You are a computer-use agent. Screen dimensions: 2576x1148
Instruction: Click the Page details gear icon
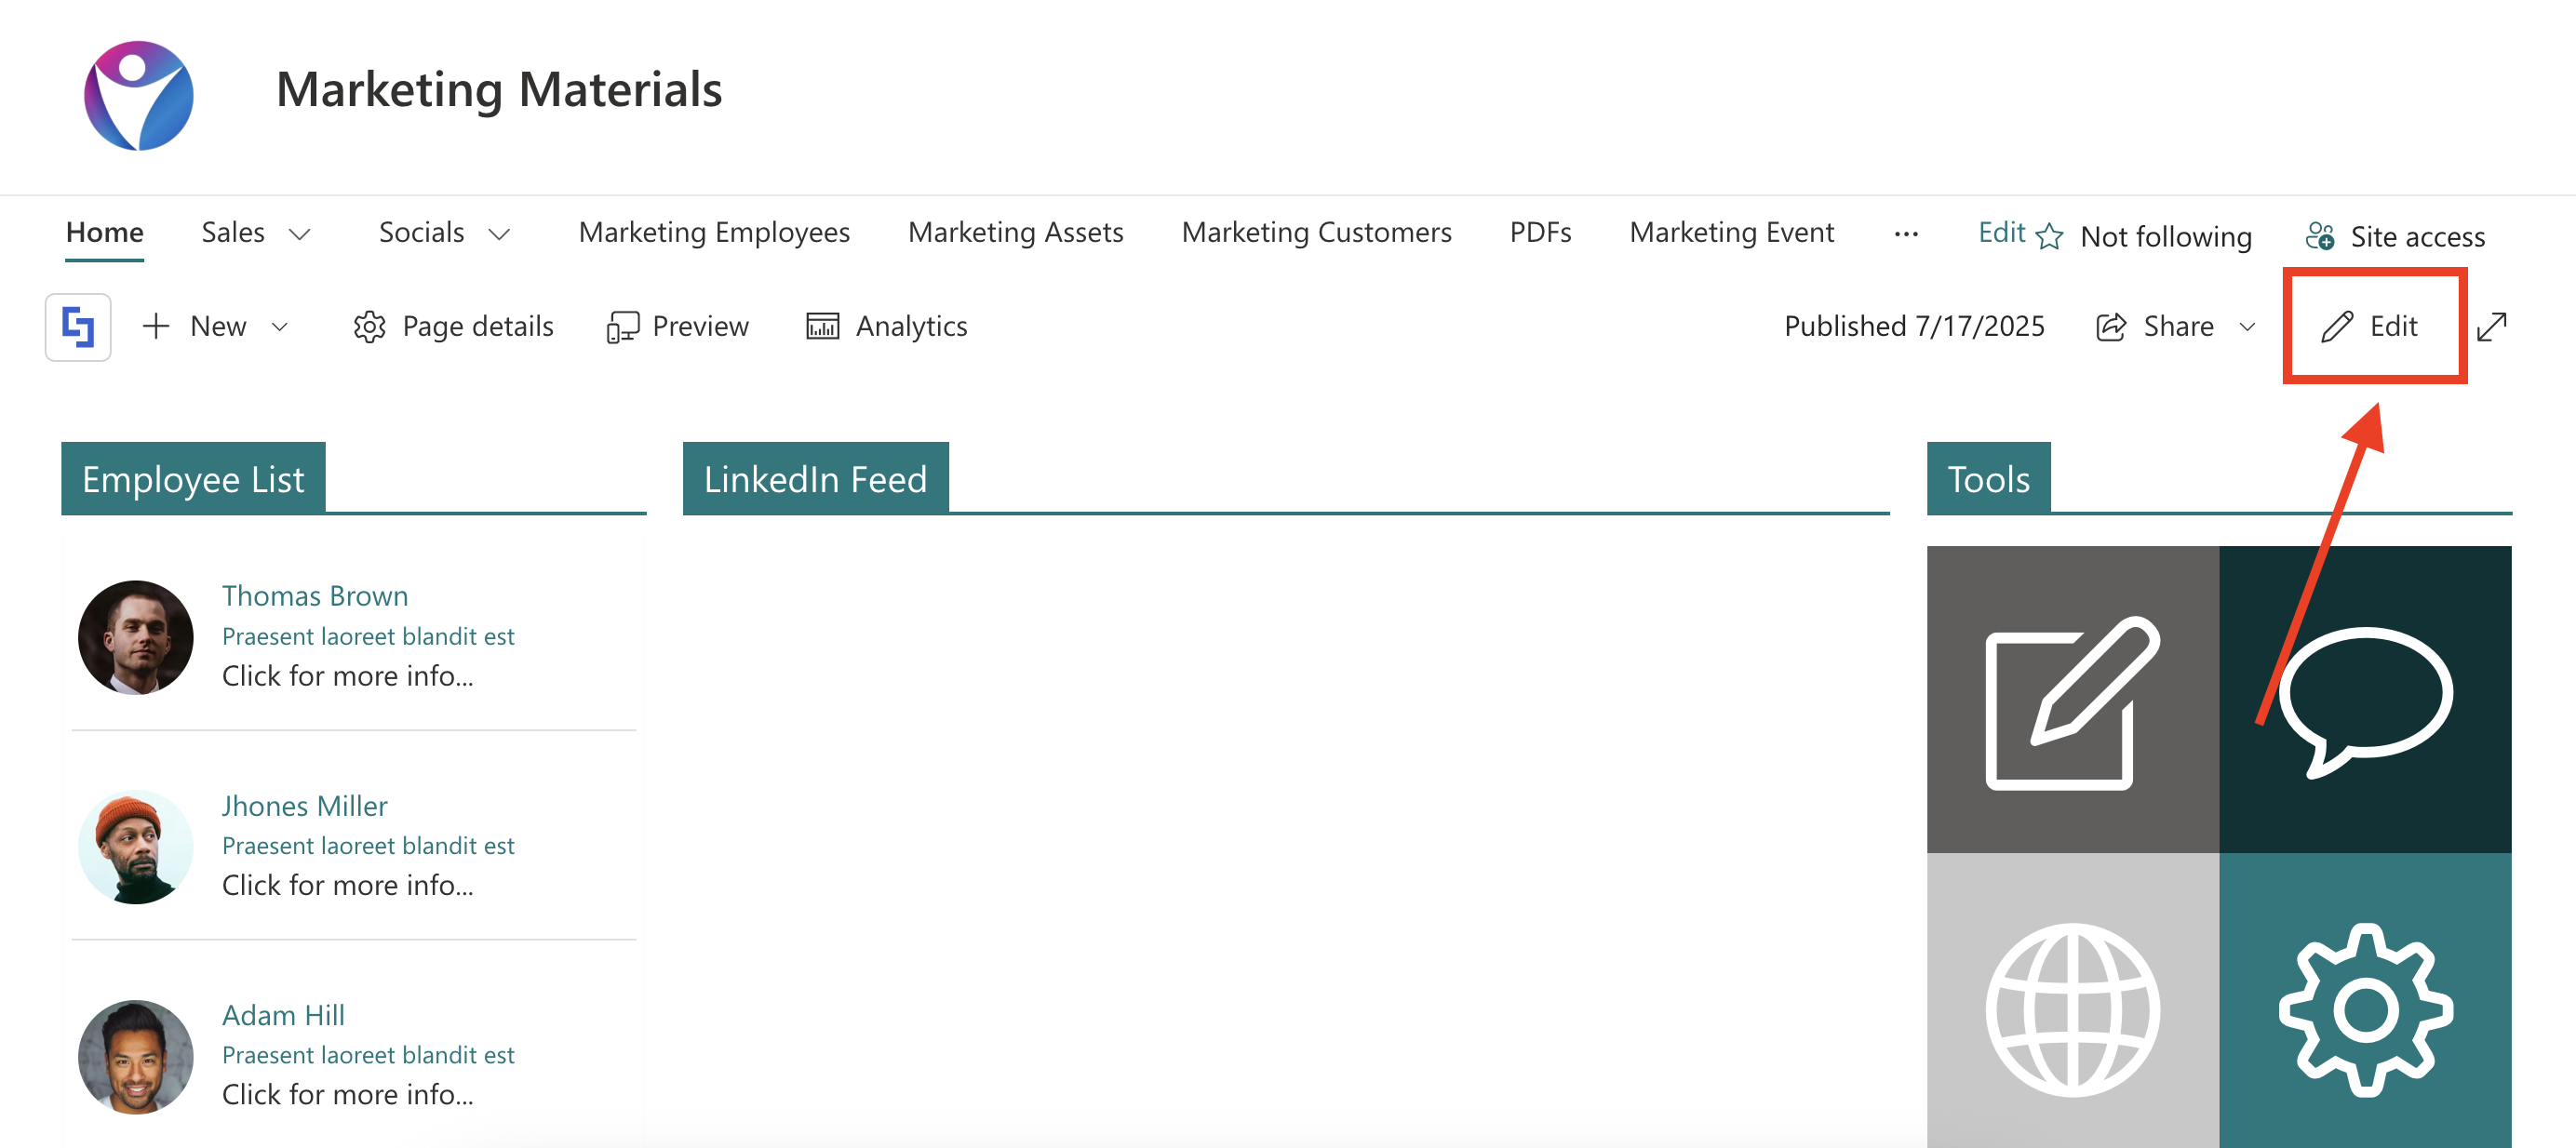[369, 327]
